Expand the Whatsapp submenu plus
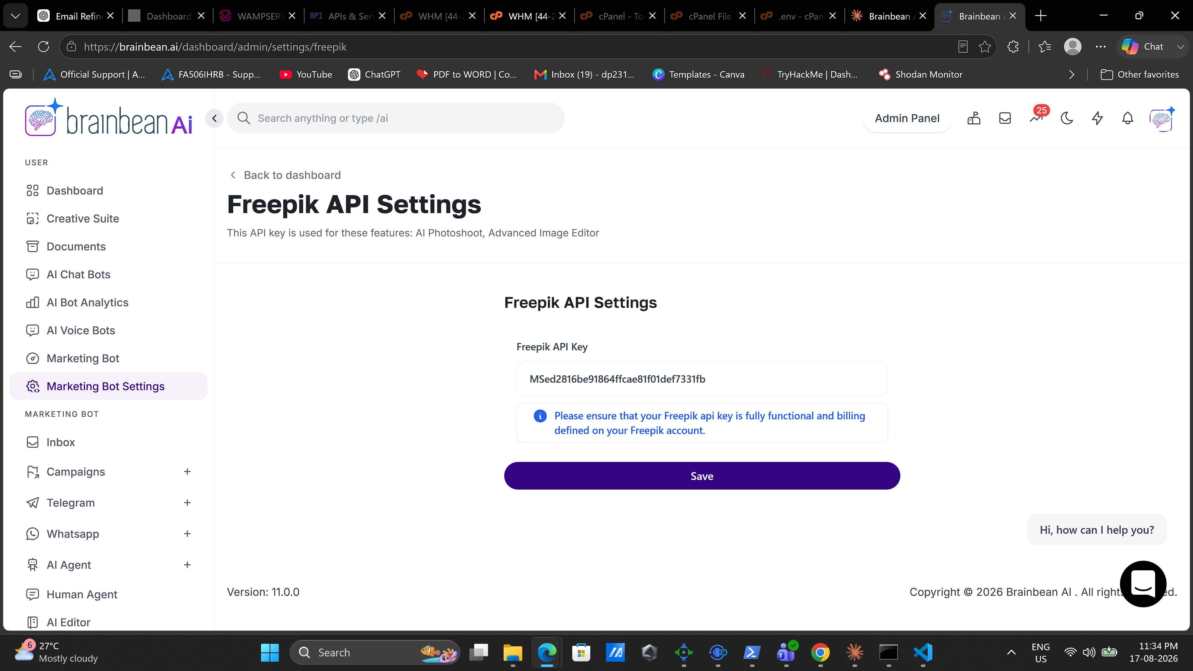1193x671 pixels. tap(187, 533)
